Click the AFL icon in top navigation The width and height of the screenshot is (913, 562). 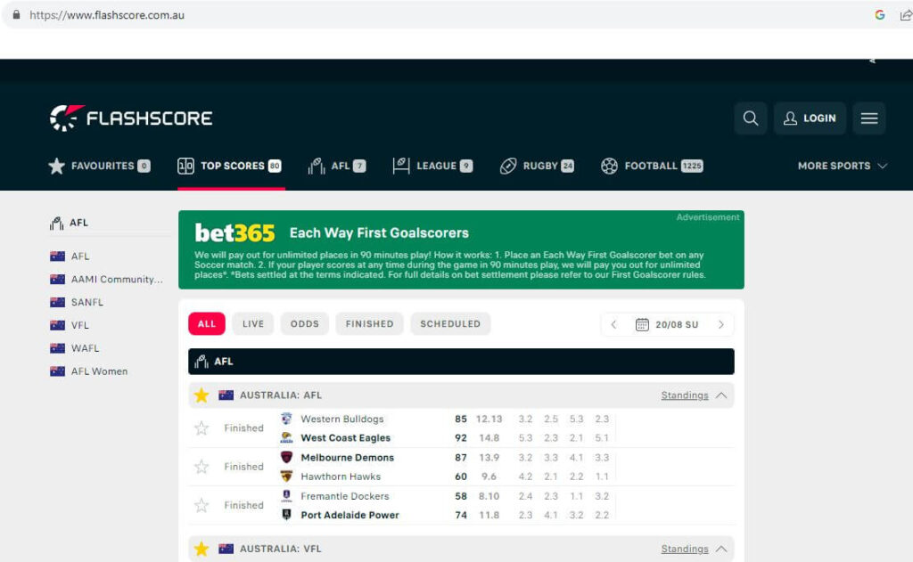coord(316,166)
